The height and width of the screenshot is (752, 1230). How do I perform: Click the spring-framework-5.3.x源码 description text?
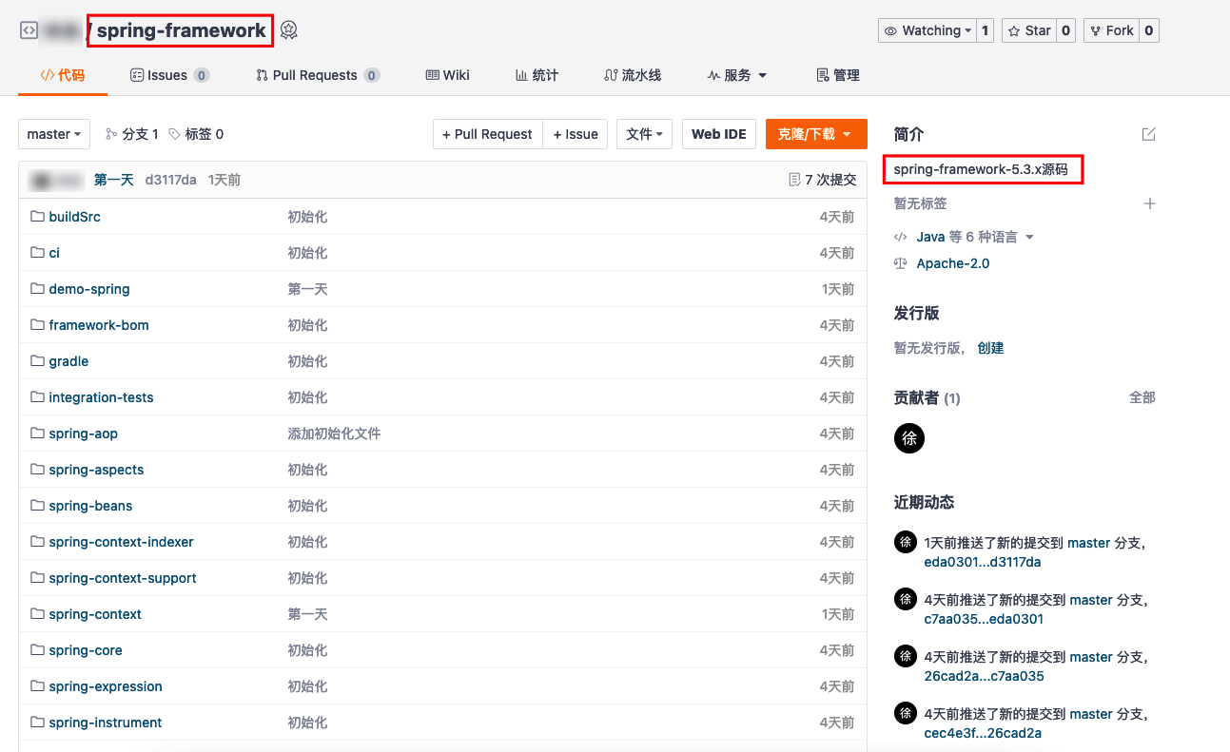[981, 170]
